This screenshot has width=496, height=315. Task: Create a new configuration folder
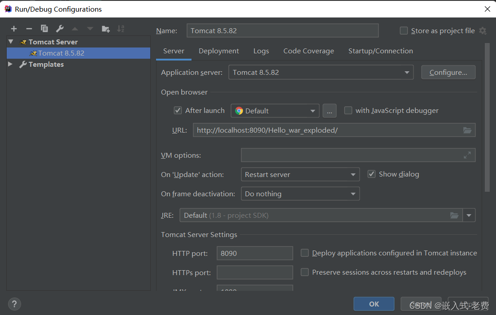click(x=105, y=28)
